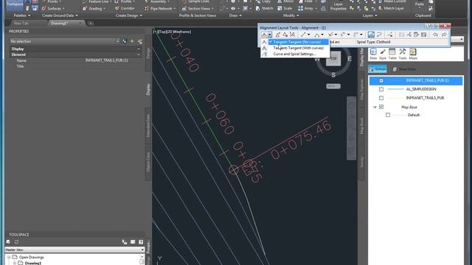Click the Select Objects plus icon in Properties
The image size is (472, 265).
pos(132,41)
